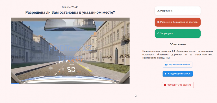
Task: Click the rear-view mirror in the image
Action: pos(70,25)
